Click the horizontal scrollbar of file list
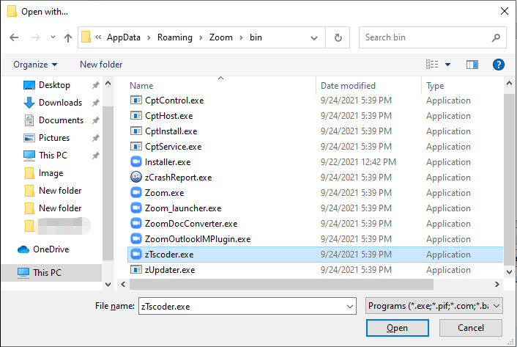The image size is (517, 347). coord(281,284)
